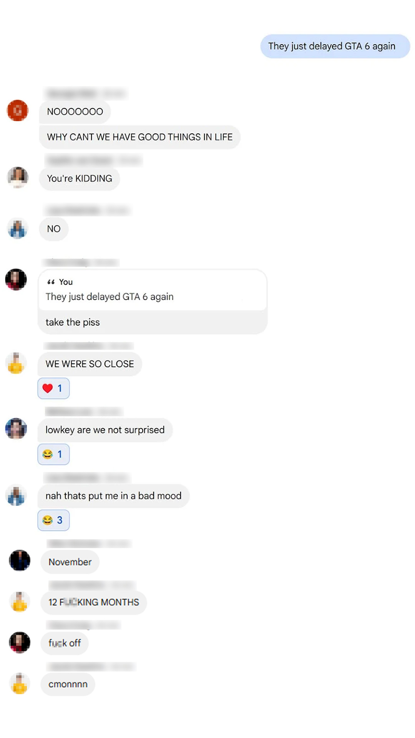Toggle laughing reaction with count 3

53,520
